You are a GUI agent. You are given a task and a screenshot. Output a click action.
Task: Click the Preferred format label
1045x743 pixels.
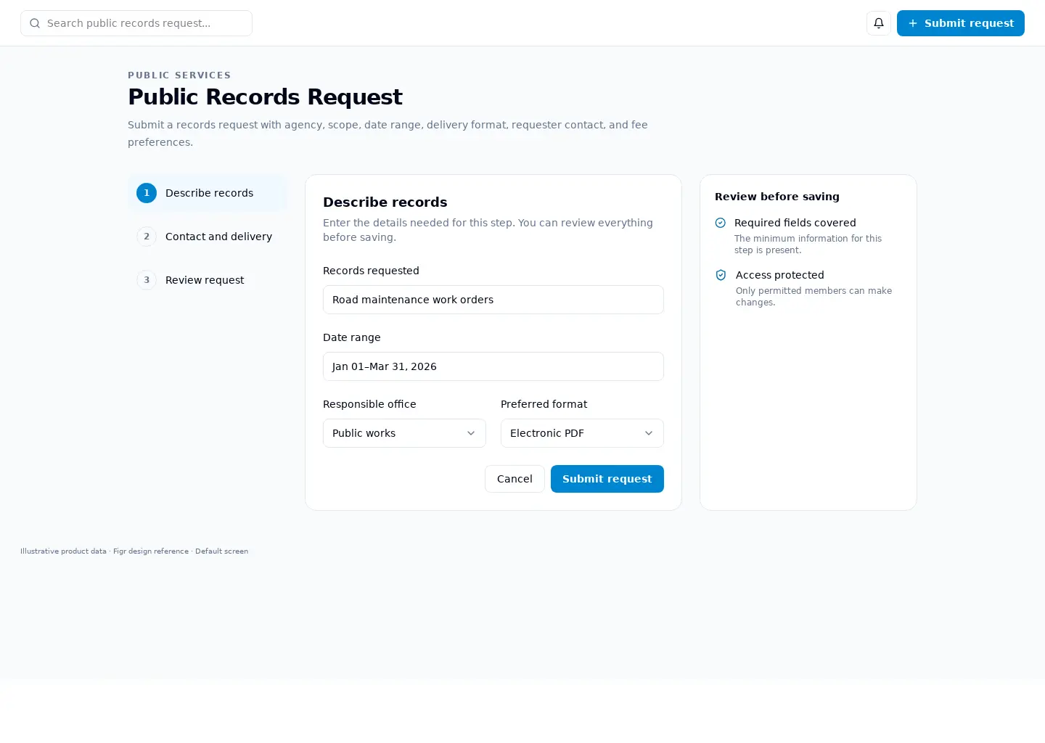pyautogui.click(x=544, y=404)
